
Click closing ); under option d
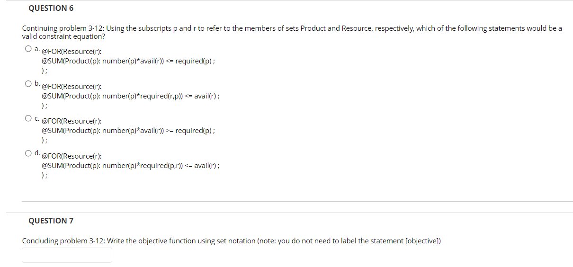44,175
